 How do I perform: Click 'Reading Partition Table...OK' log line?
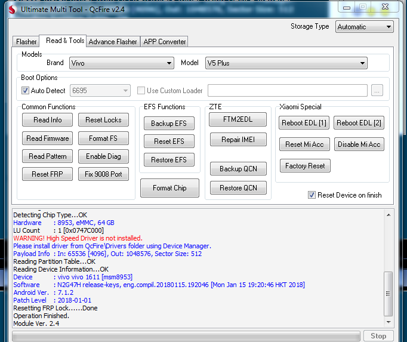pyautogui.click(x=54, y=261)
